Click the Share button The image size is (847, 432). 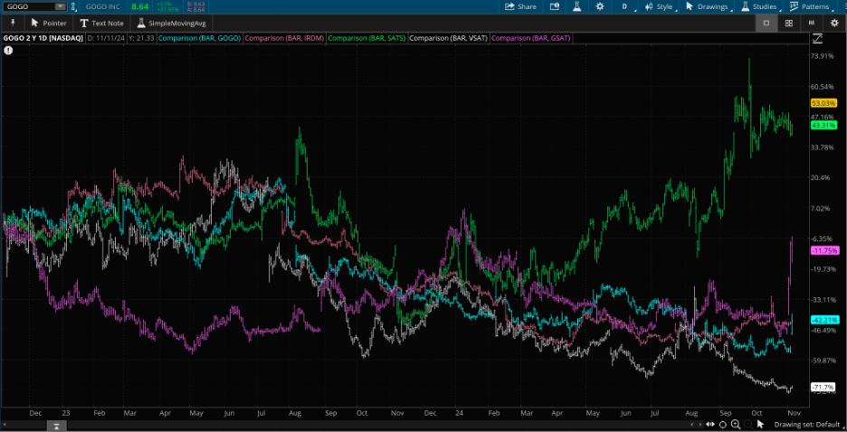521,6
